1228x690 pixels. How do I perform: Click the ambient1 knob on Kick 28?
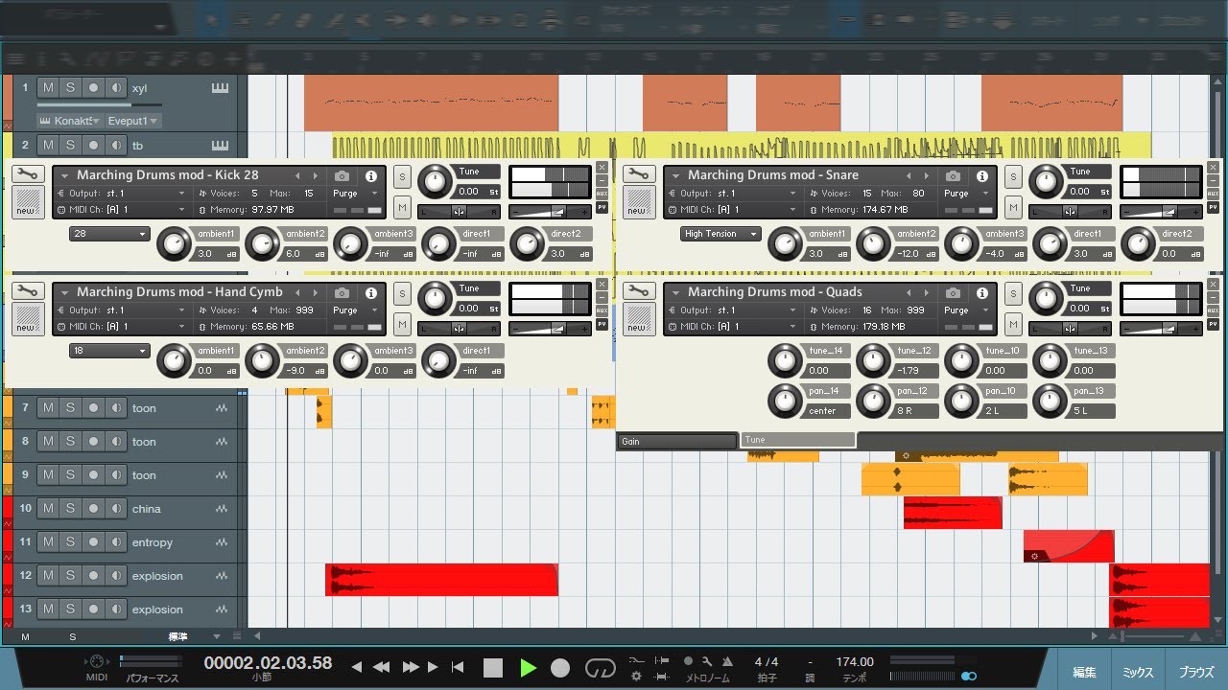click(174, 245)
